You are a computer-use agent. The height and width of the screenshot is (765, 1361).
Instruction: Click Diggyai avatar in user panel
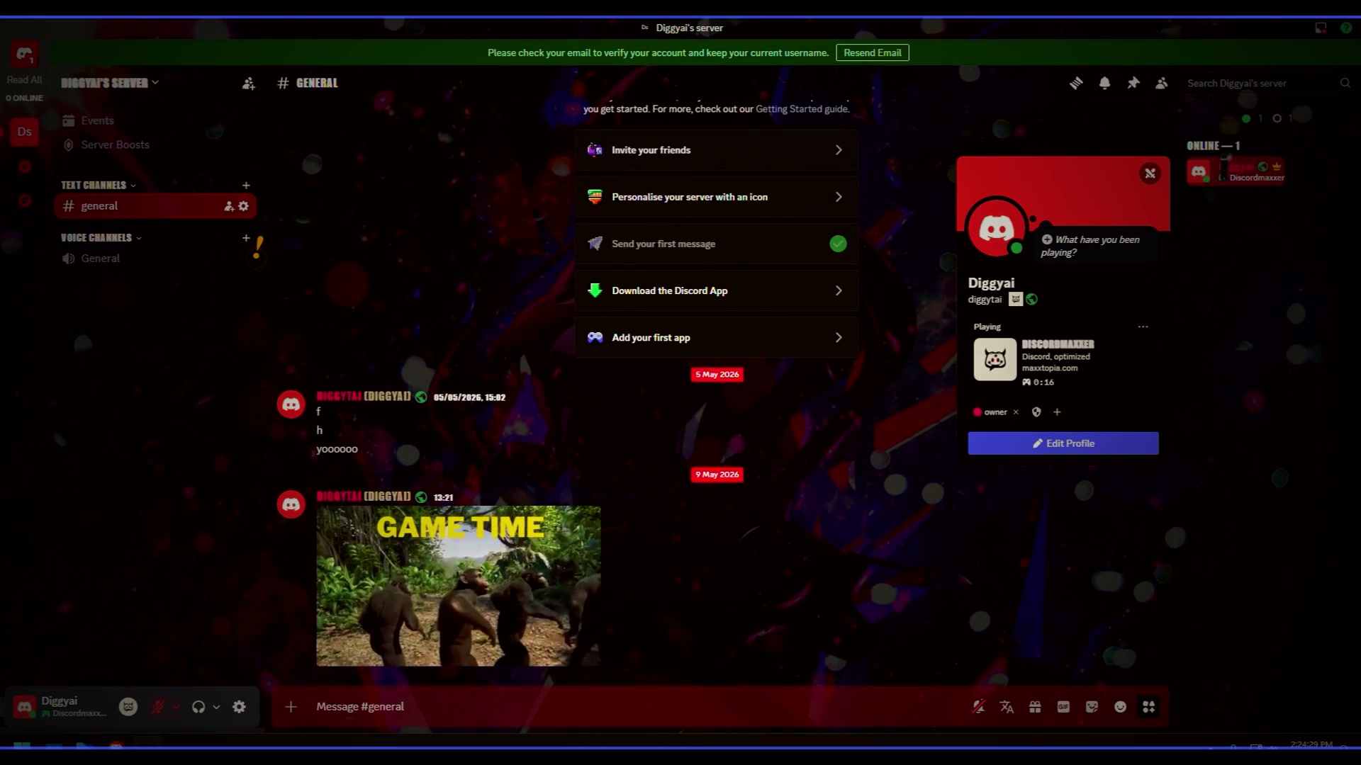[x=24, y=707]
